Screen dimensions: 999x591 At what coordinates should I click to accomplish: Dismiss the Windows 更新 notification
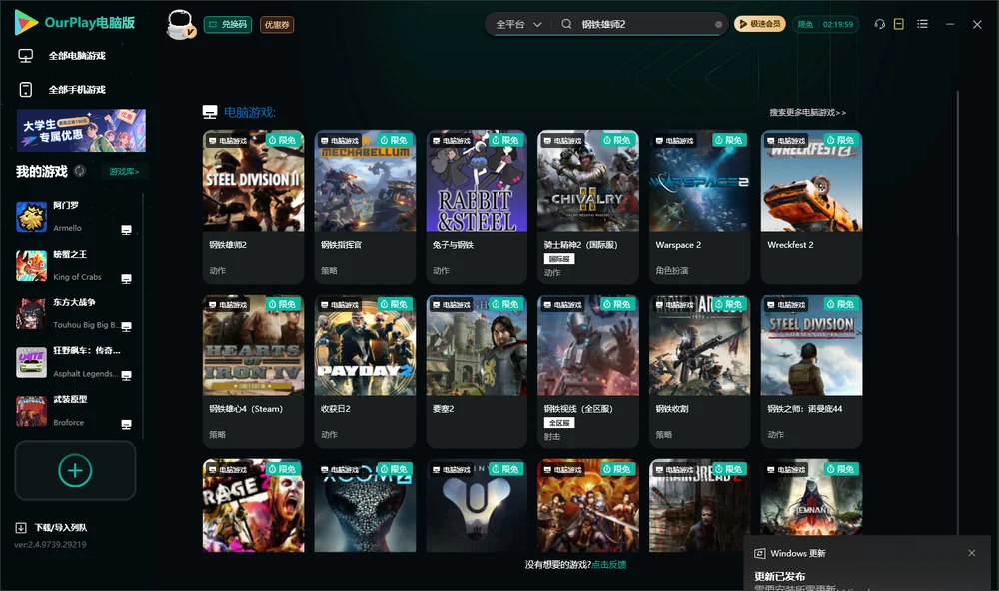(x=972, y=553)
